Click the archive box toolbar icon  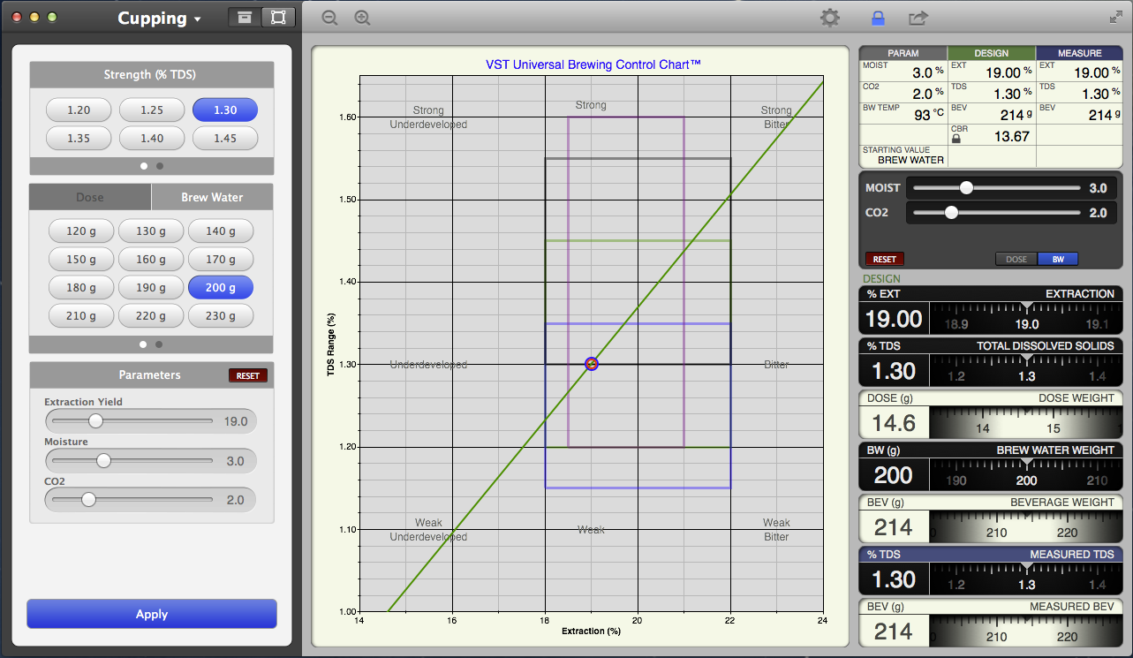tap(245, 18)
